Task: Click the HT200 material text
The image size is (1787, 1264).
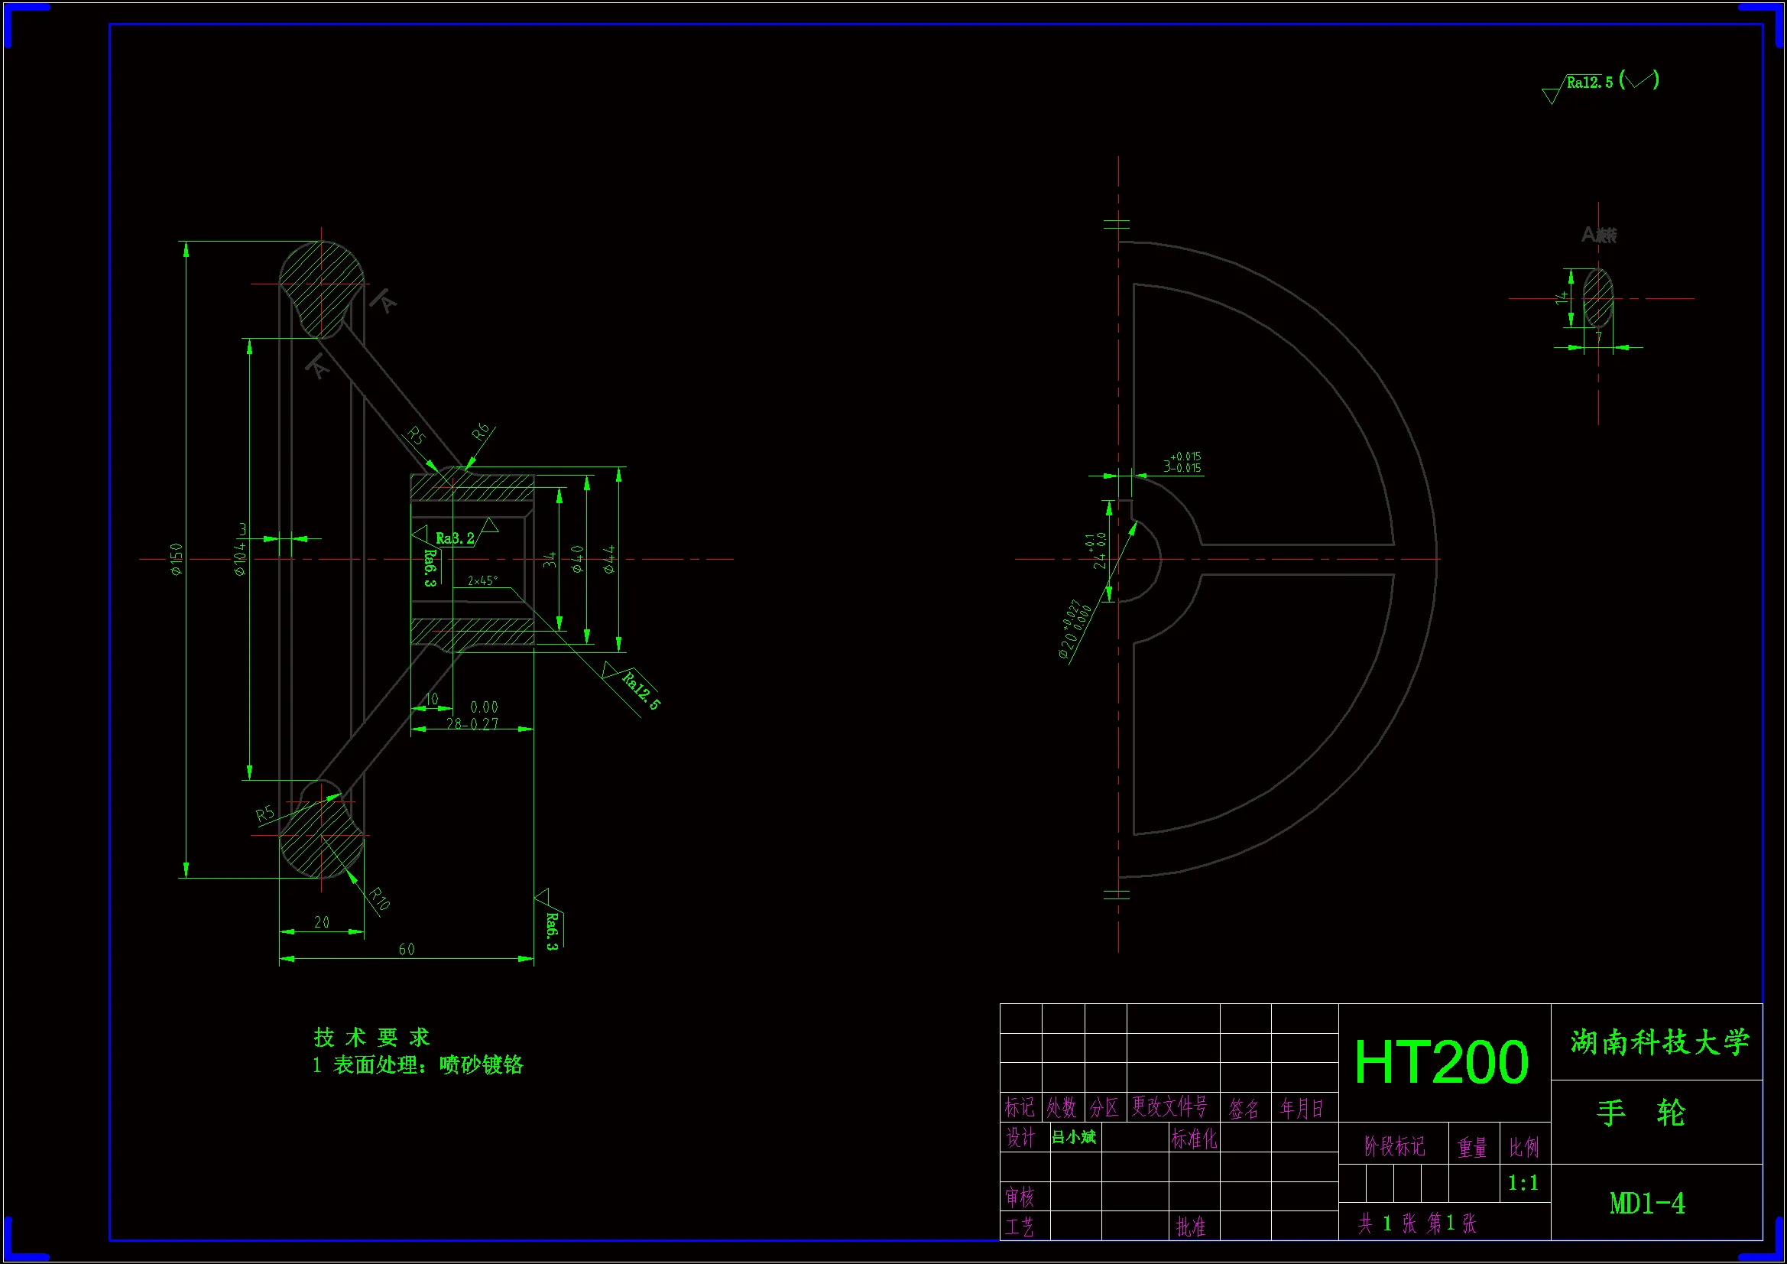Action: pyautogui.click(x=1442, y=1062)
